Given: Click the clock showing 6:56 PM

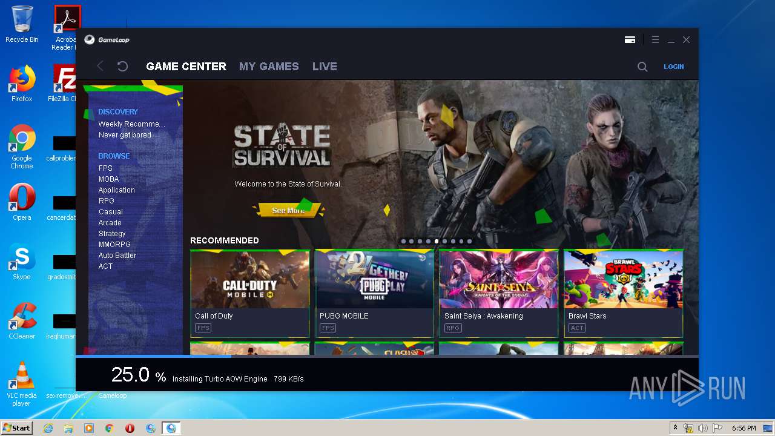Looking at the screenshot, I should (744, 428).
